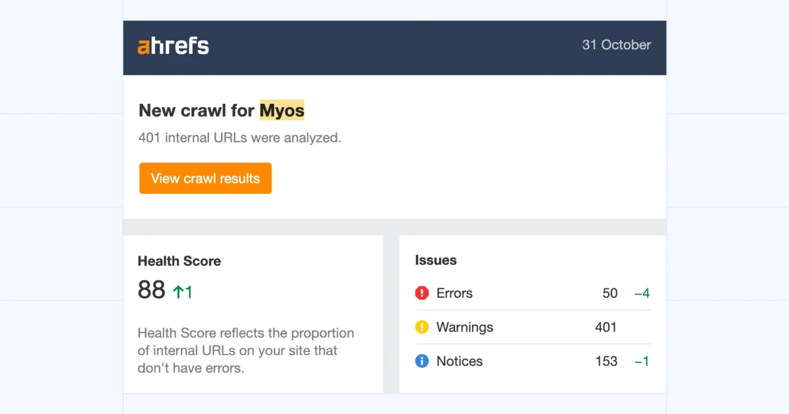Click the Issues heading
Viewport: 789px width, 414px height.
pos(436,260)
